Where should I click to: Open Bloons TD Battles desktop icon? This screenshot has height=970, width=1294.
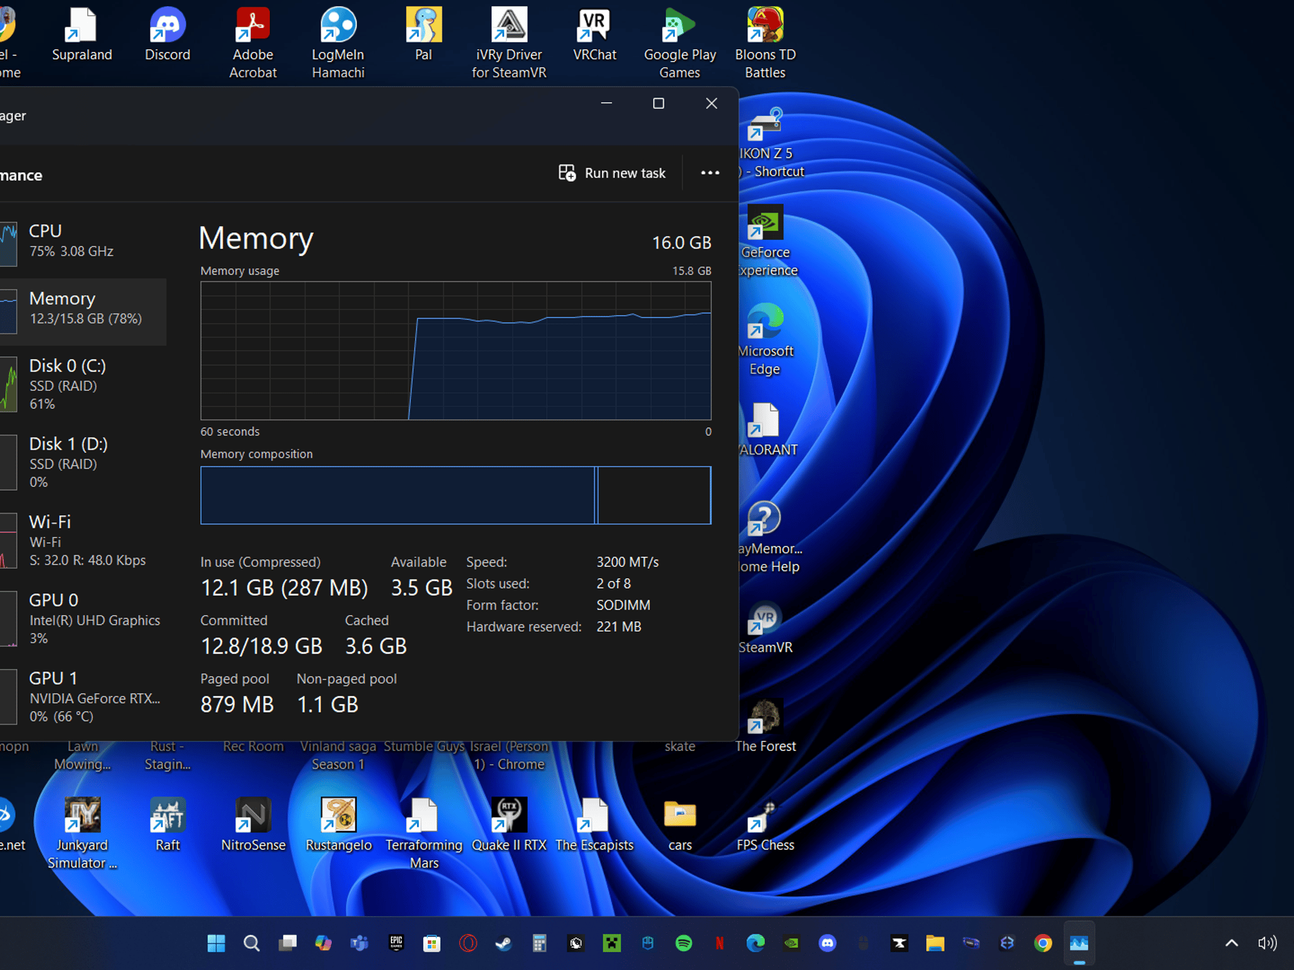click(x=765, y=43)
